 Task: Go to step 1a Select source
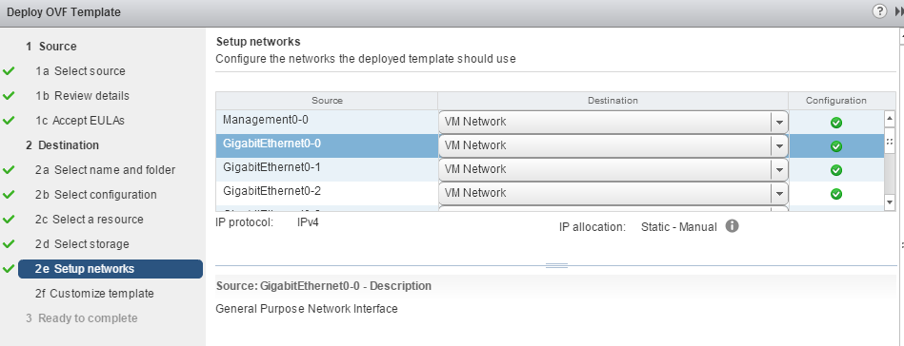point(80,71)
